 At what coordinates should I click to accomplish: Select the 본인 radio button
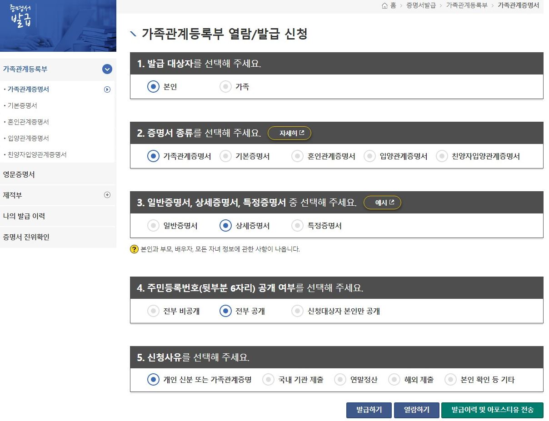pos(153,87)
